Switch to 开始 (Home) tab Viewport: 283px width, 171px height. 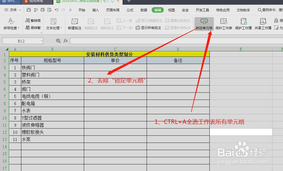tap(82, 10)
